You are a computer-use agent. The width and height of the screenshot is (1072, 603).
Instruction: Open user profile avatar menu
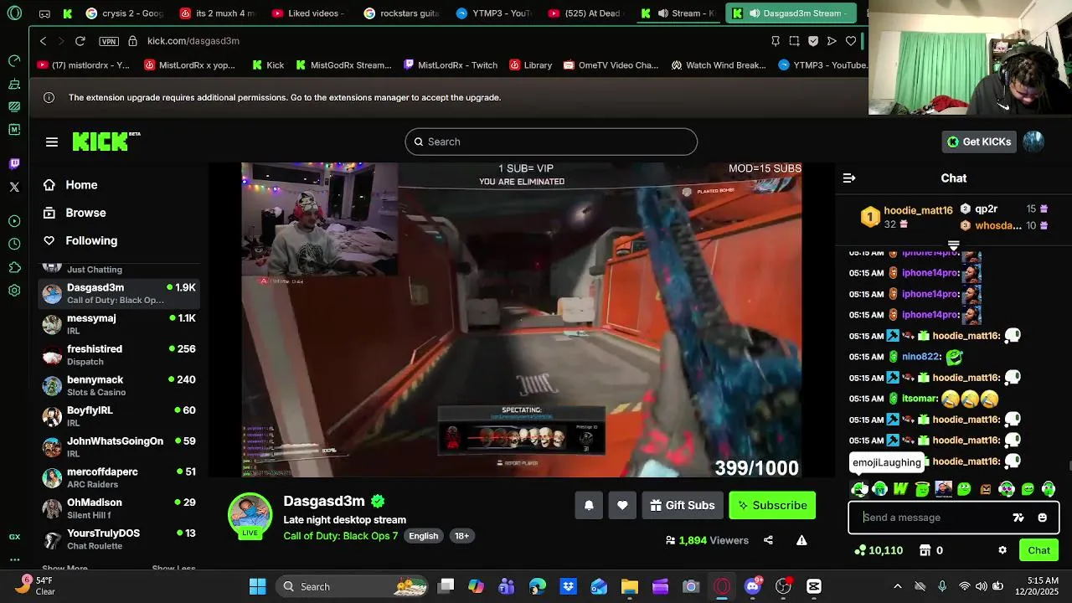coord(1033,142)
